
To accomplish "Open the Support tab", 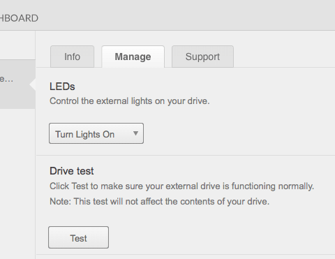I will [x=202, y=57].
